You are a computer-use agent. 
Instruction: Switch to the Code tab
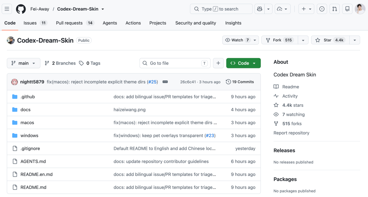(x=10, y=23)
